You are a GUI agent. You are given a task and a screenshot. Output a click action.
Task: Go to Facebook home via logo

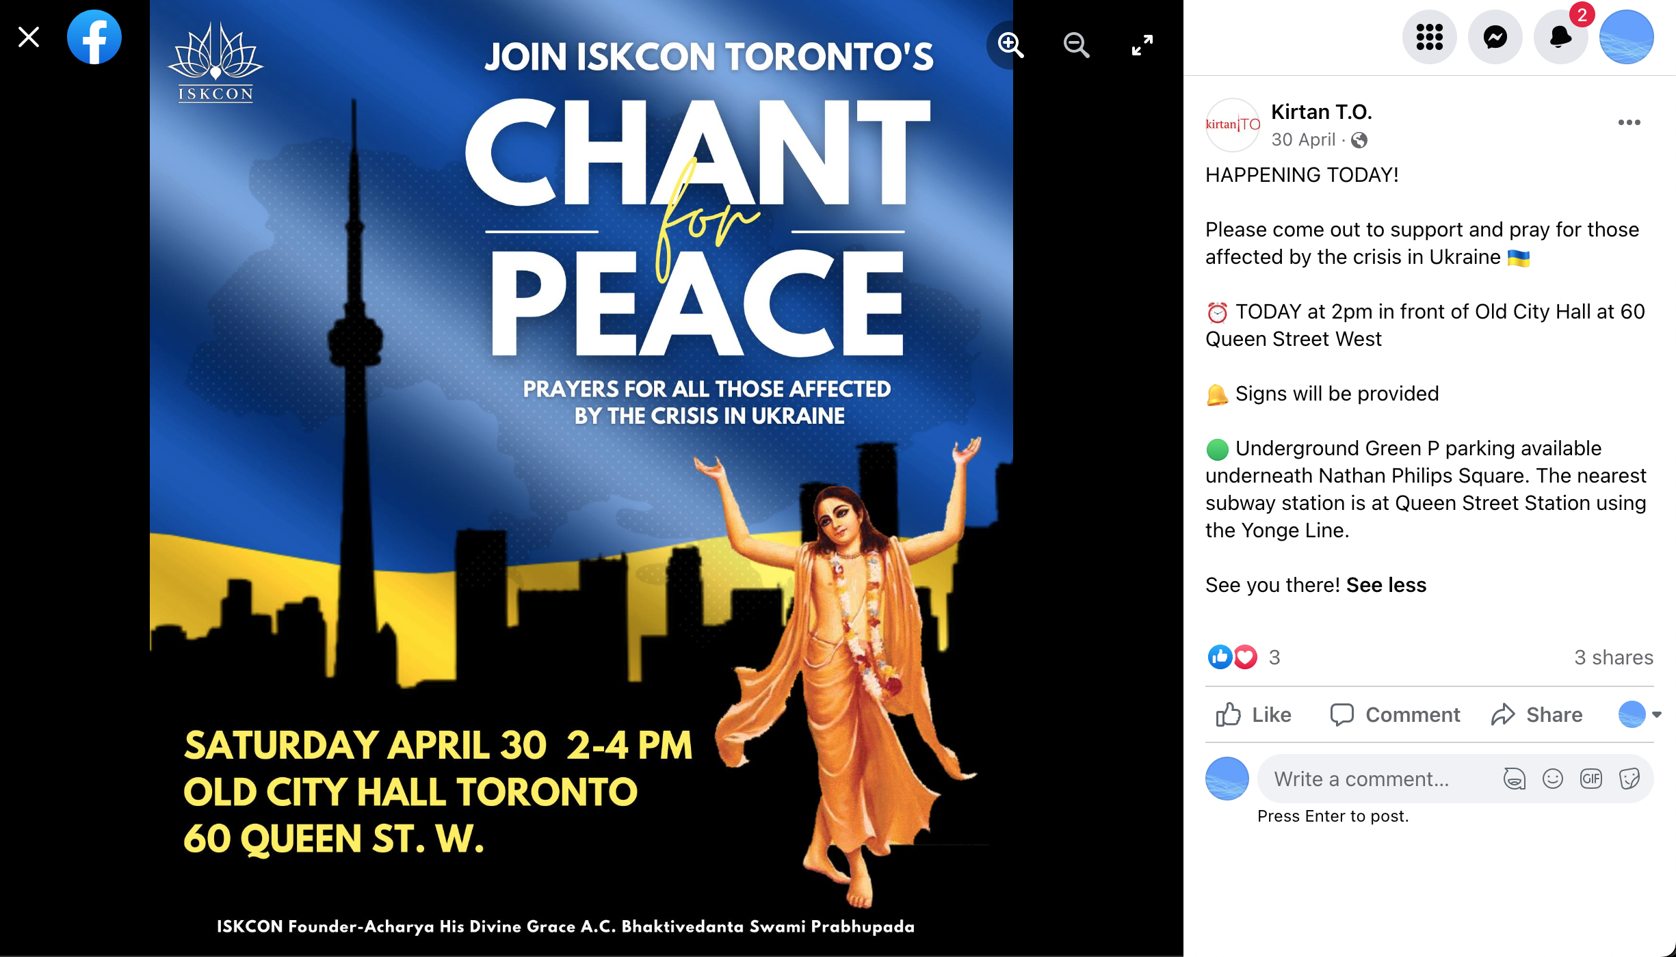click(x=94, y=37)
